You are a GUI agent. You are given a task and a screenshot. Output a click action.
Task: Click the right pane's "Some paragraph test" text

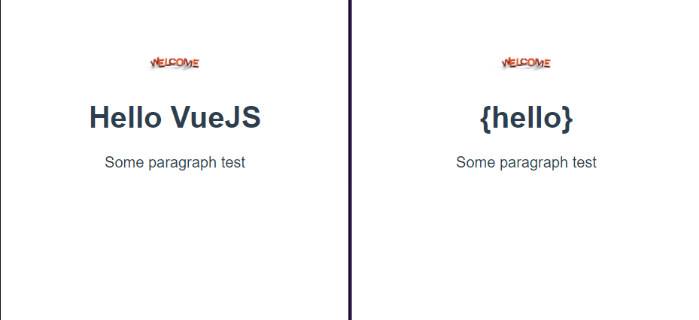pyautogui.click(x=526, y=162)
